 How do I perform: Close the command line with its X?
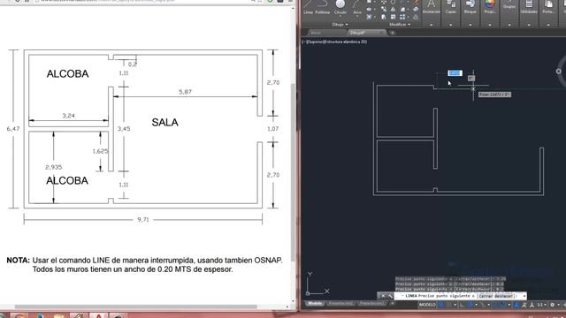pos(383,296)
